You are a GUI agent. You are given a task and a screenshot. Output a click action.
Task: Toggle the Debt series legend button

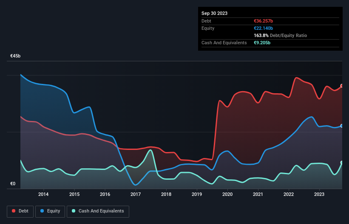pos(20,211)
